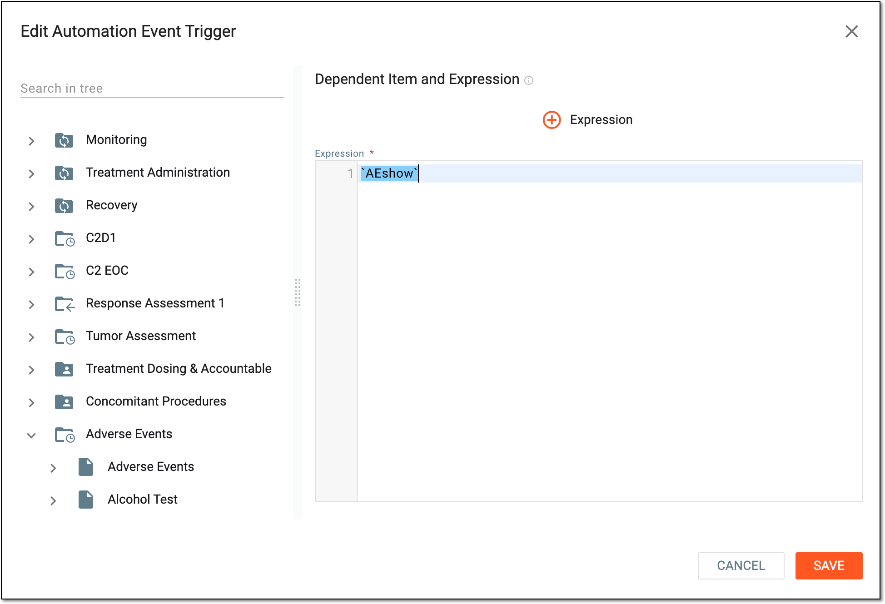Image resolution: width=885 pixels, height=604 pixels.
Task: Click the C2 EOC scheduled folder icon
Action: pyautogui.click(x=65, y=271)
